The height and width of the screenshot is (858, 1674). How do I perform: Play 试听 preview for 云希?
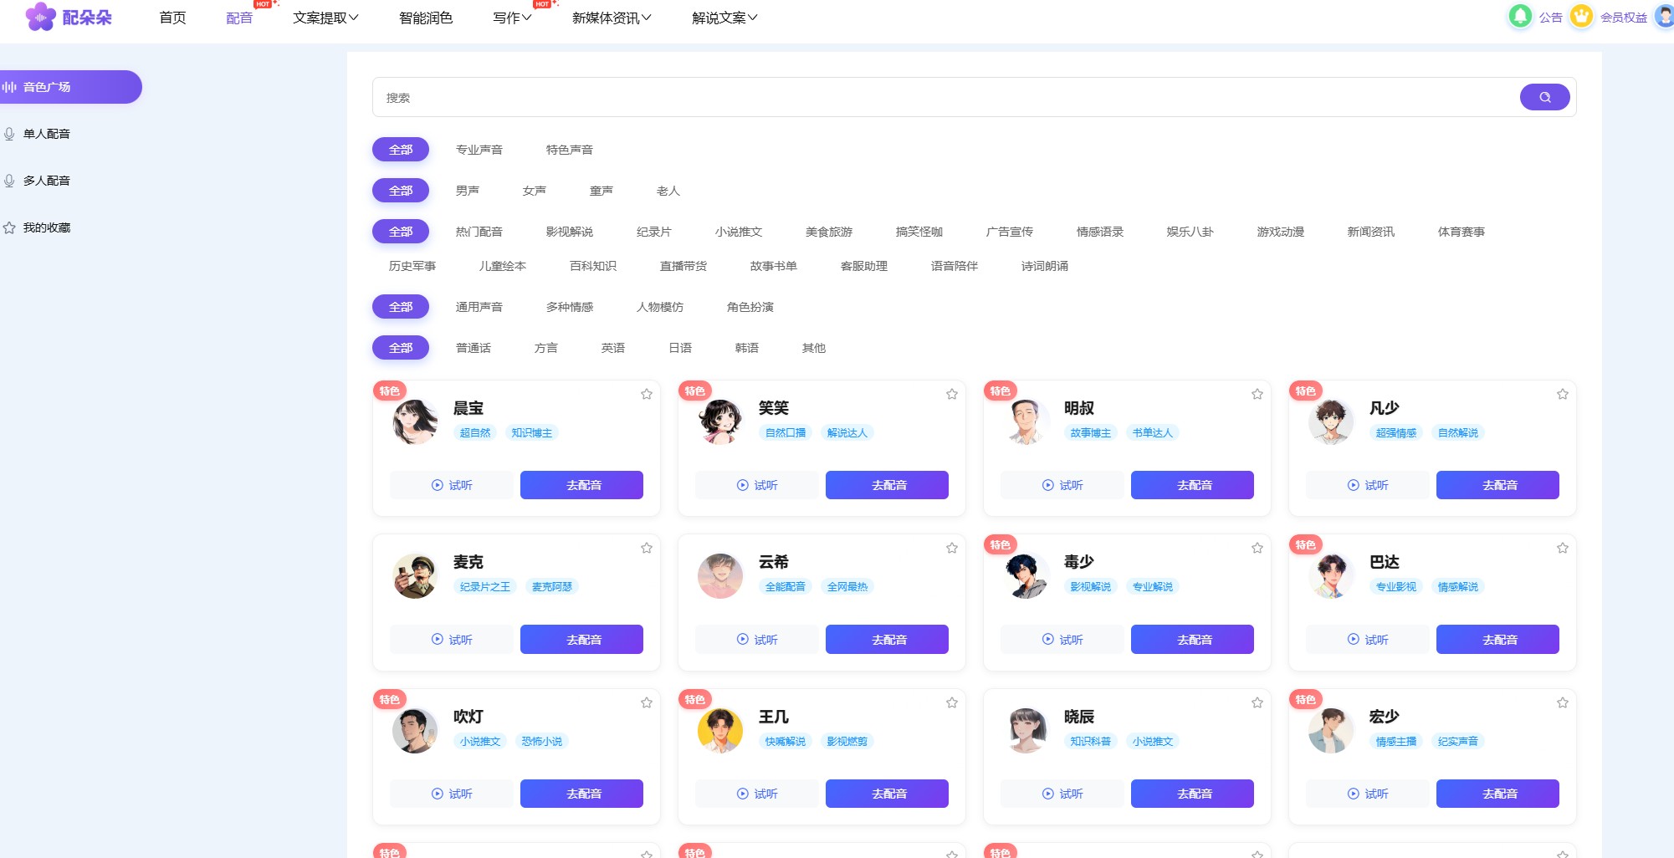(x=757, y=639)
